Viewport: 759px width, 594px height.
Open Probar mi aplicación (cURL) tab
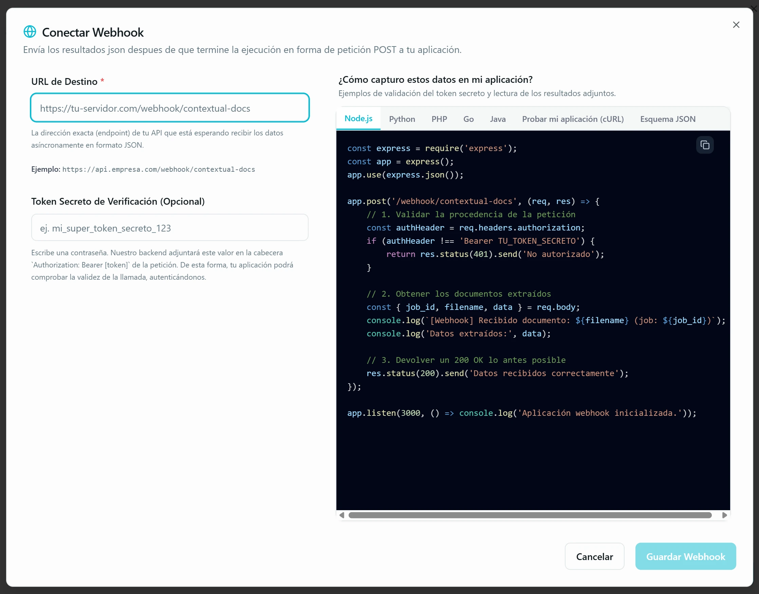pyautogui.click(x=573, y=119)
